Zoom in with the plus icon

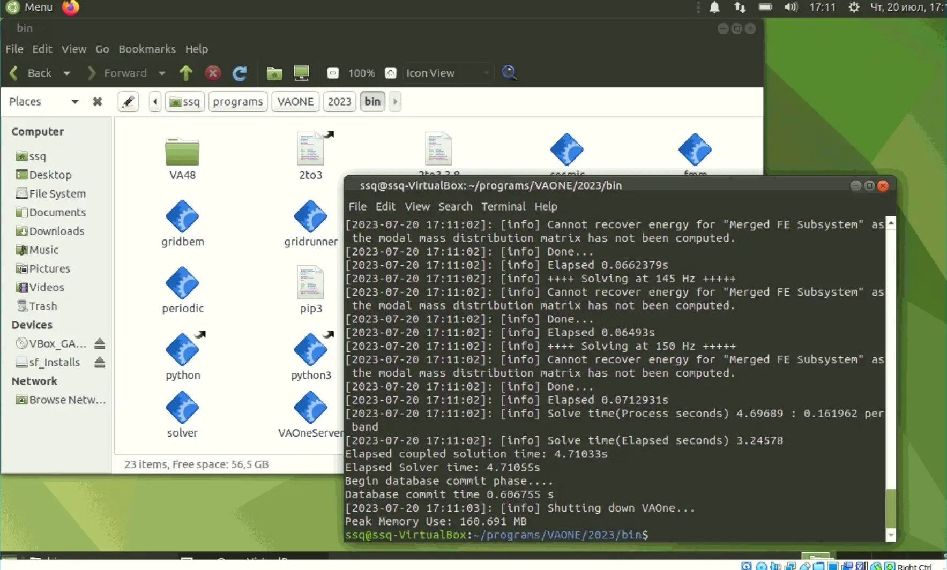tap(391, 73)
